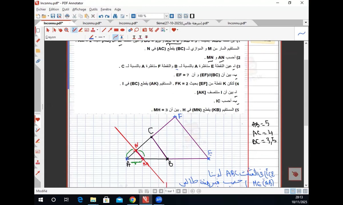This screenshot has width=343, height=205.
Task: Select the Hand pan tool
Action: [x=60, y=30]
